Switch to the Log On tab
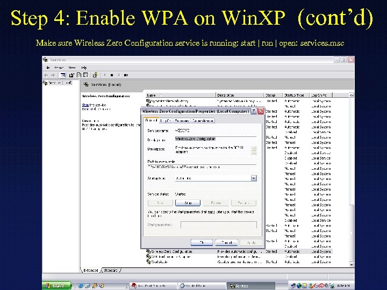This screenshot has width=387, height=290. coord(166,121)
